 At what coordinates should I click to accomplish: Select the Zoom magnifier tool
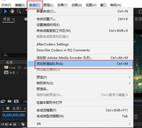coord(19,11)
